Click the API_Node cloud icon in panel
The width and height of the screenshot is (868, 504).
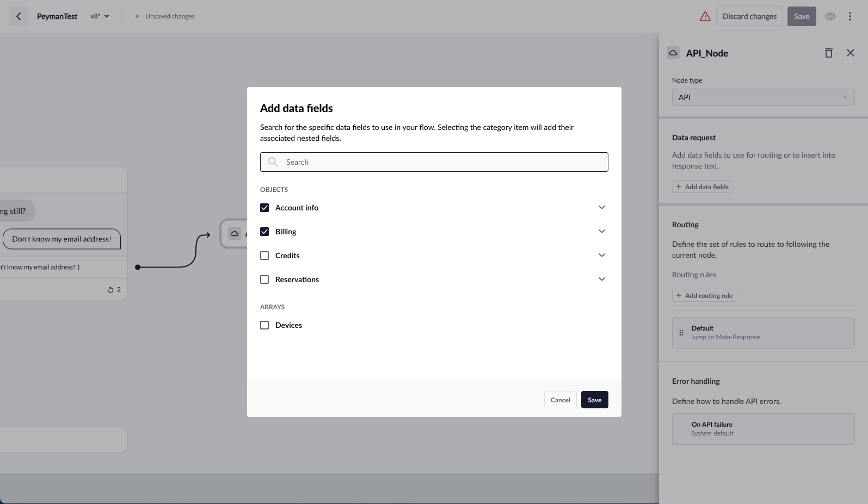coord(673,53)
